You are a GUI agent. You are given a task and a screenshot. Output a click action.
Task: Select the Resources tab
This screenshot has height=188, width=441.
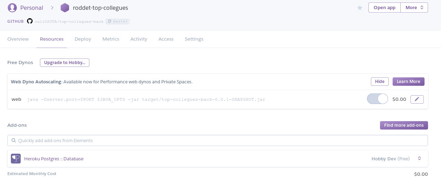pyautogui.click(x=52, y=39)
